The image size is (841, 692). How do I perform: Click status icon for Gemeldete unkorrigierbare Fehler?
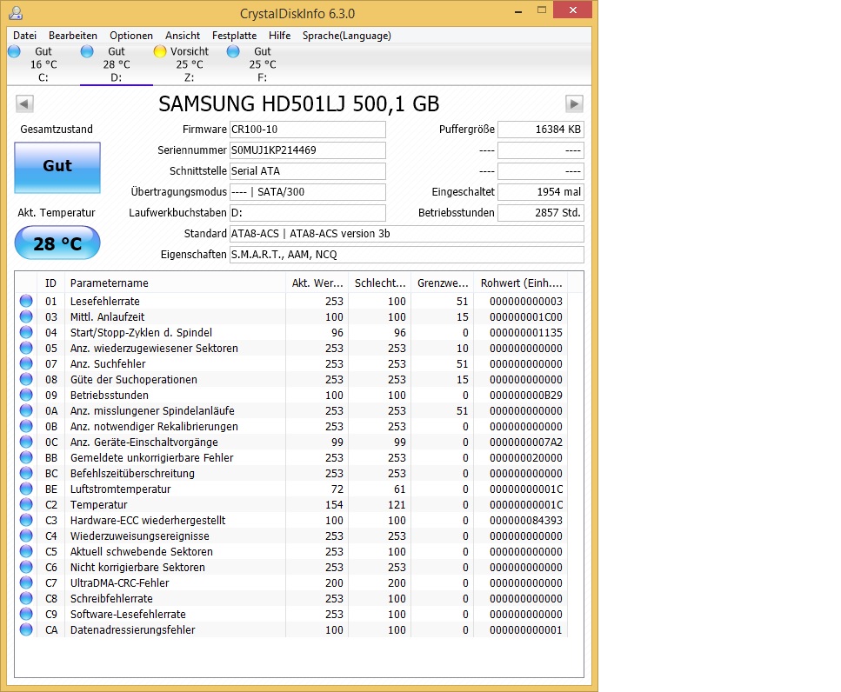[26, 458]
